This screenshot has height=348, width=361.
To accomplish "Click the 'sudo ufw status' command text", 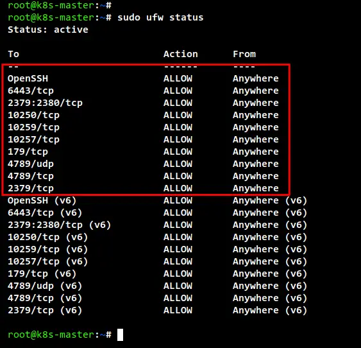I will [x=160, y=17].
